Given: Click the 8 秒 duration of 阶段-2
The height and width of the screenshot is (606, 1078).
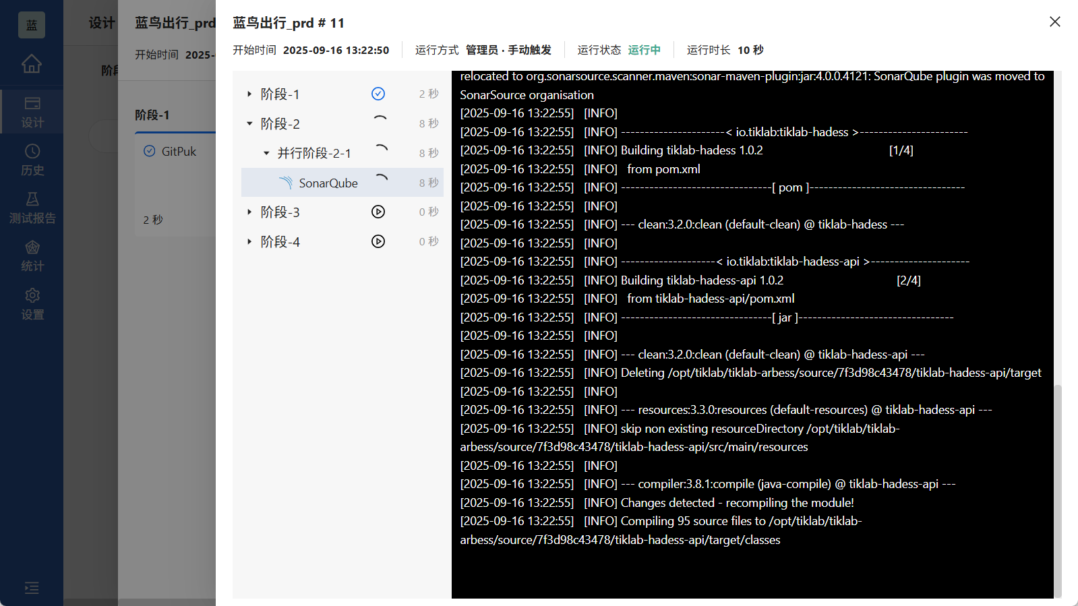Looking at the screenshot, I should coord(429,123).
